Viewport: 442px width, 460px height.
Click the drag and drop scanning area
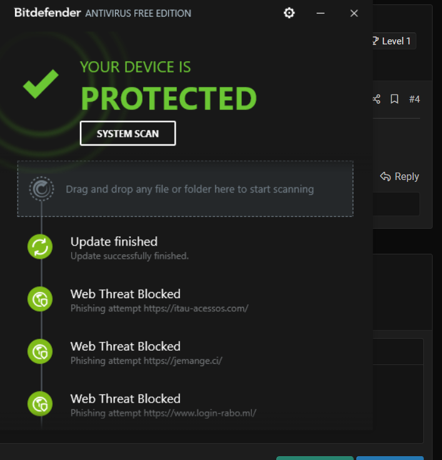pyautogui.click(x=189, y=189)
